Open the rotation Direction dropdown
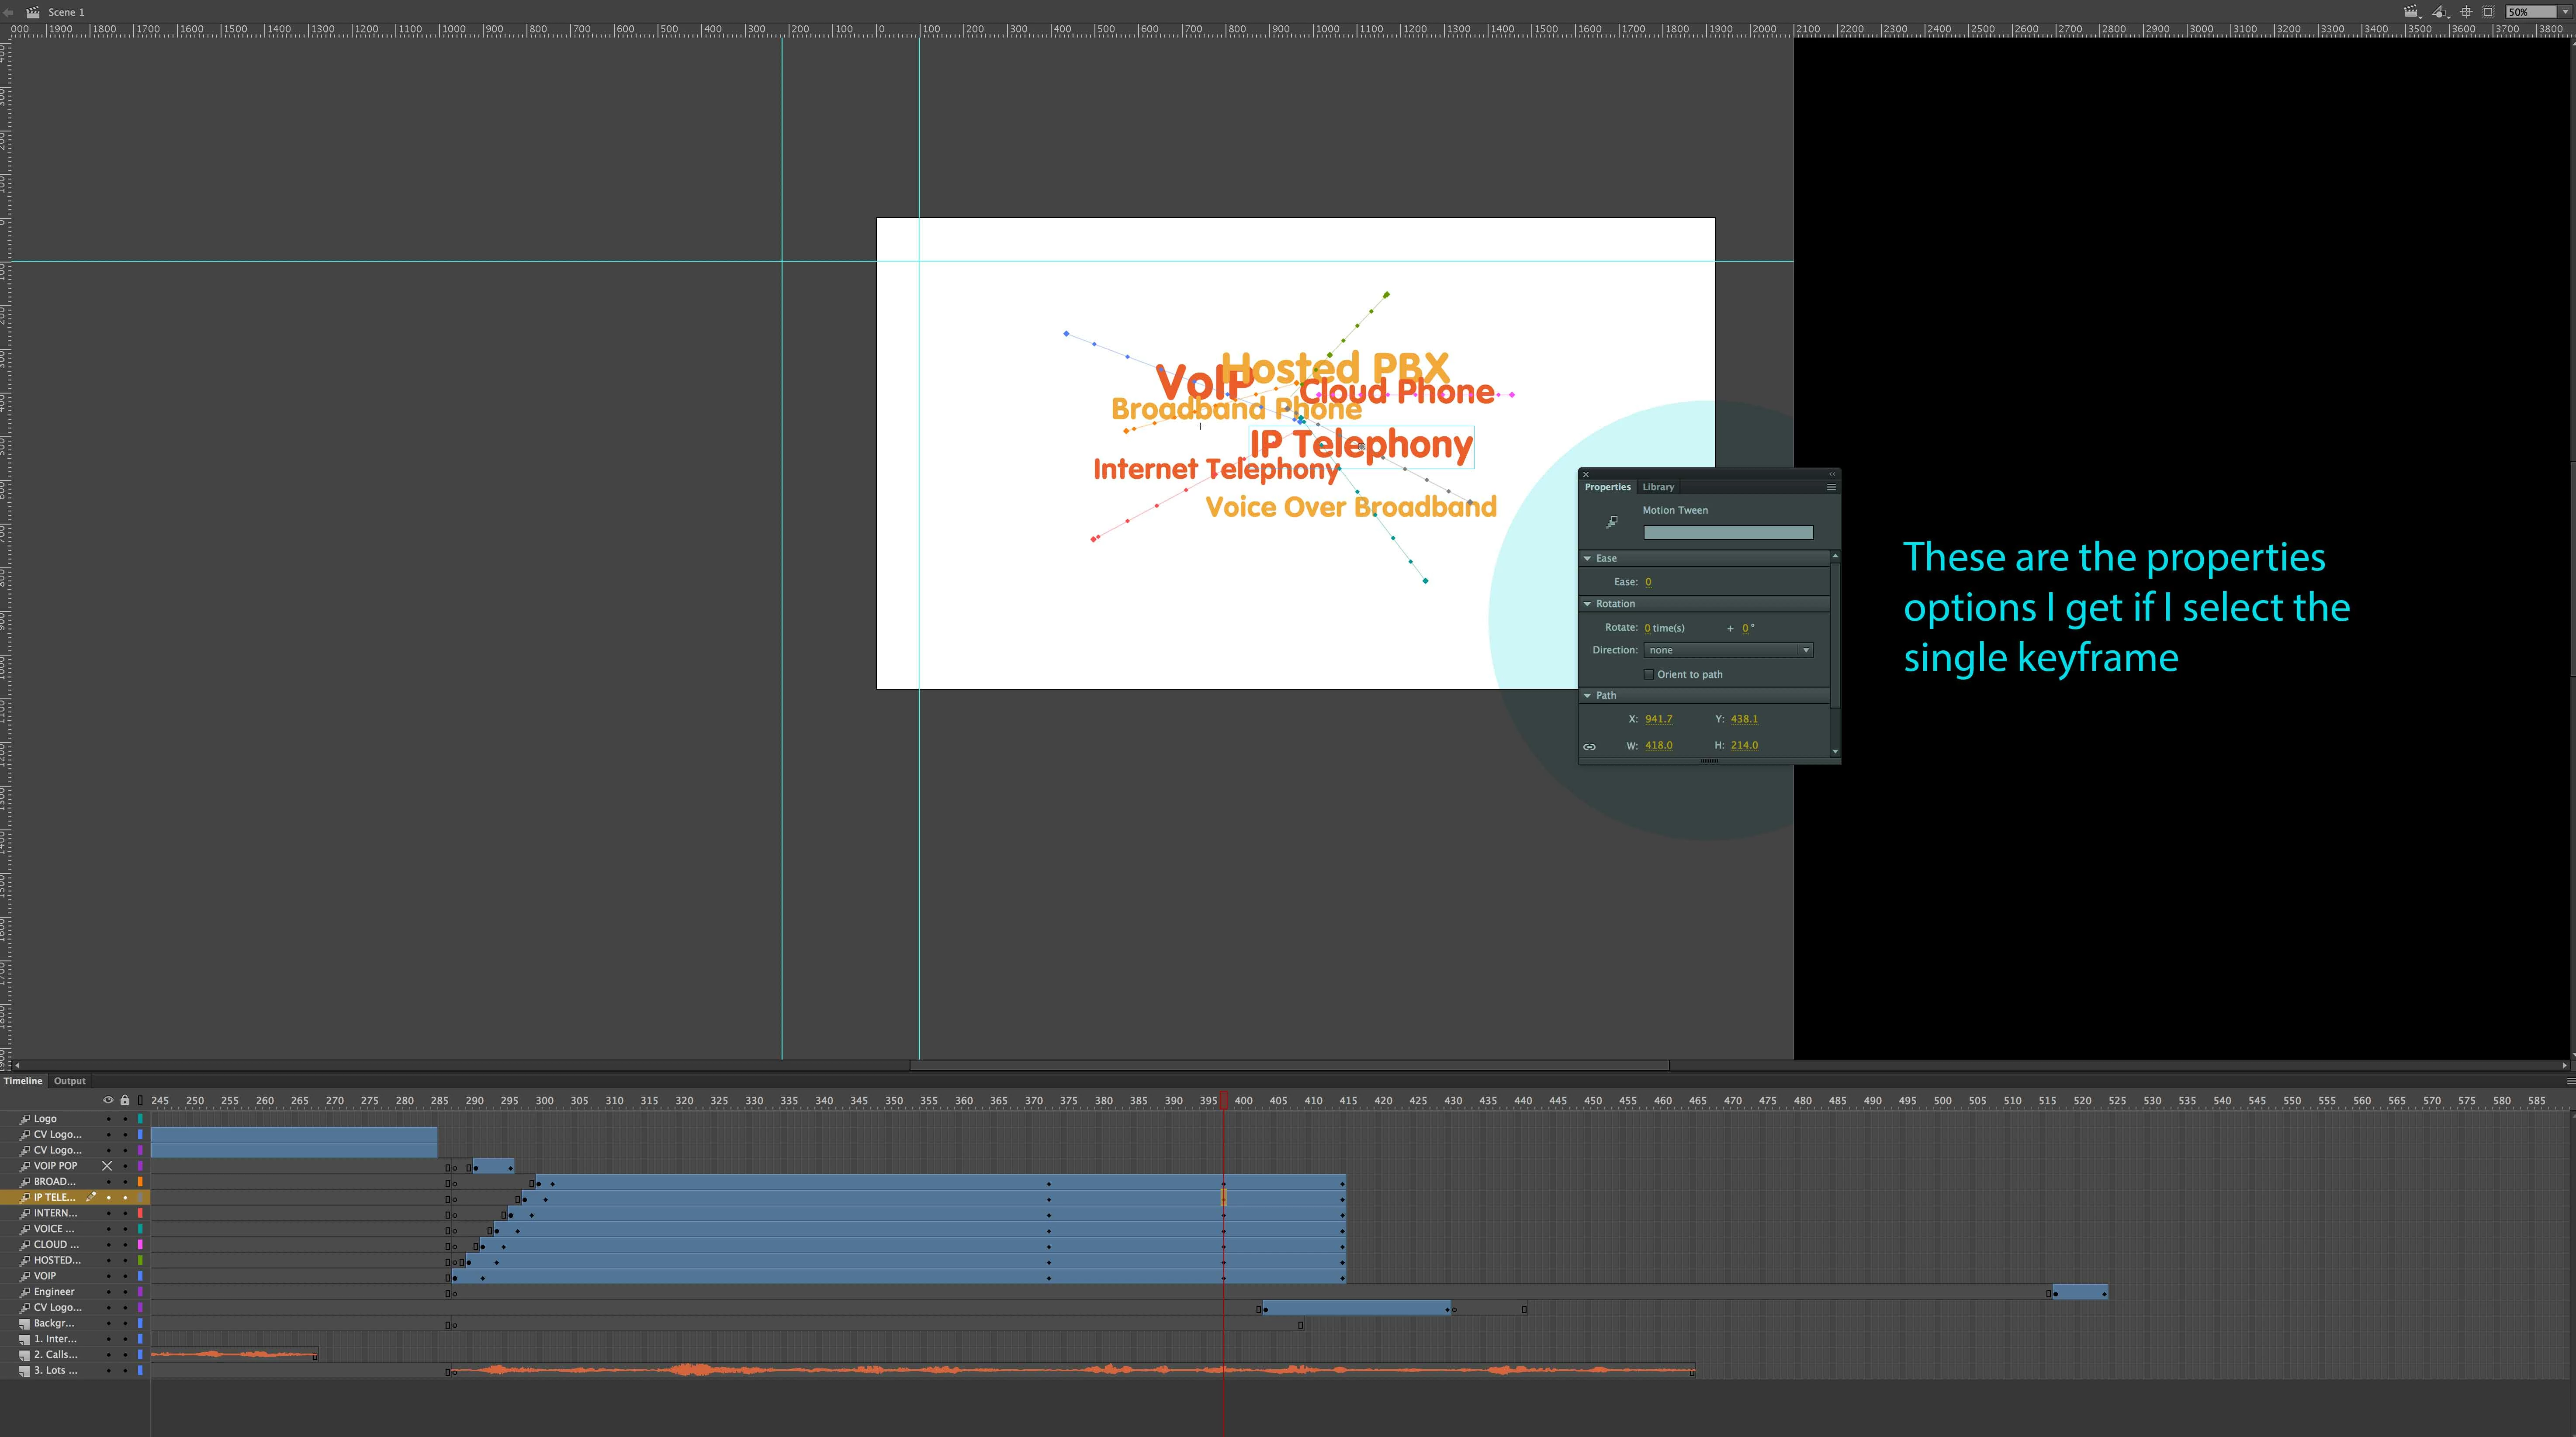Screen dimensions: 2576x1437 (x=1728, y=650)
